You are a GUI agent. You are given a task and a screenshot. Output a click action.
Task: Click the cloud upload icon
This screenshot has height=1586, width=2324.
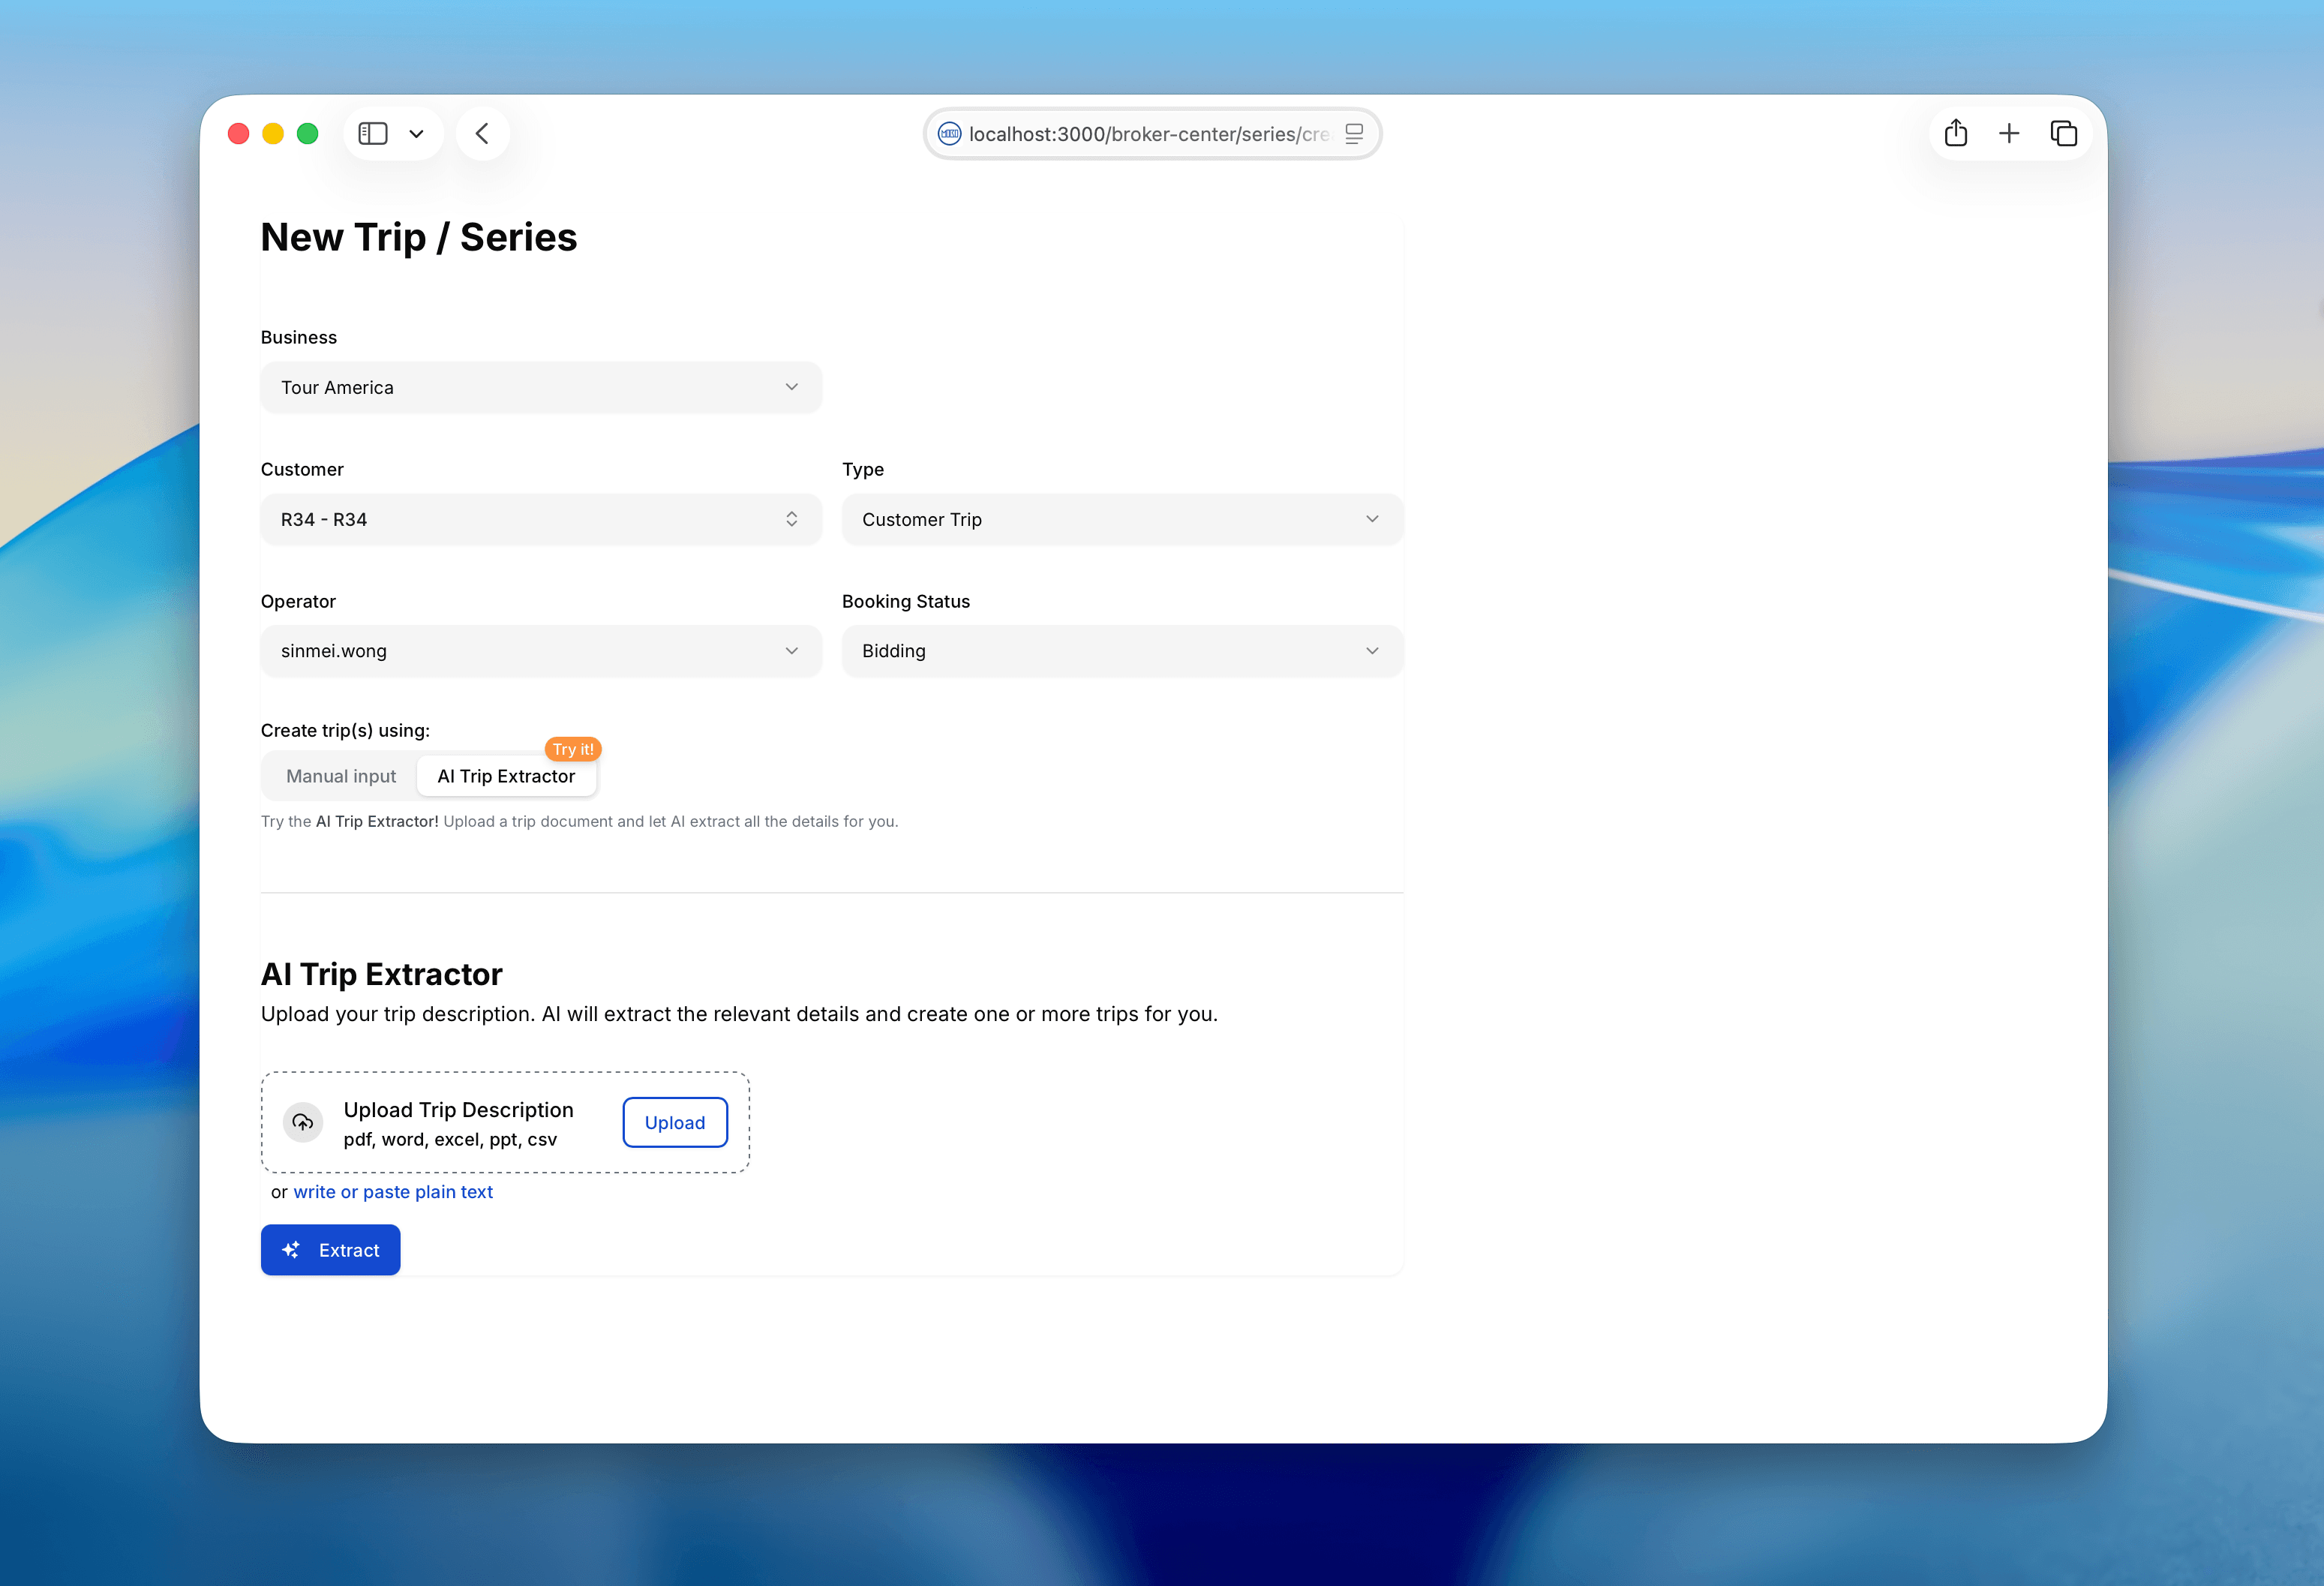302,1122
